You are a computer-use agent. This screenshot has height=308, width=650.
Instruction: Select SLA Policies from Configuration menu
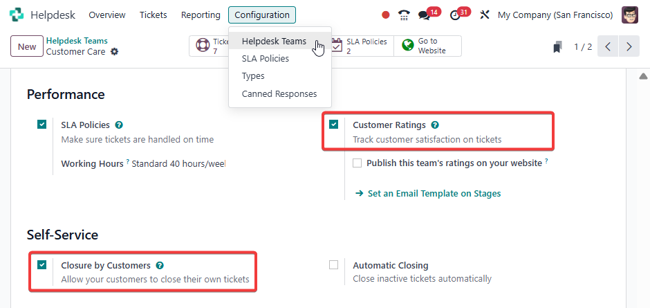(266, 59)
